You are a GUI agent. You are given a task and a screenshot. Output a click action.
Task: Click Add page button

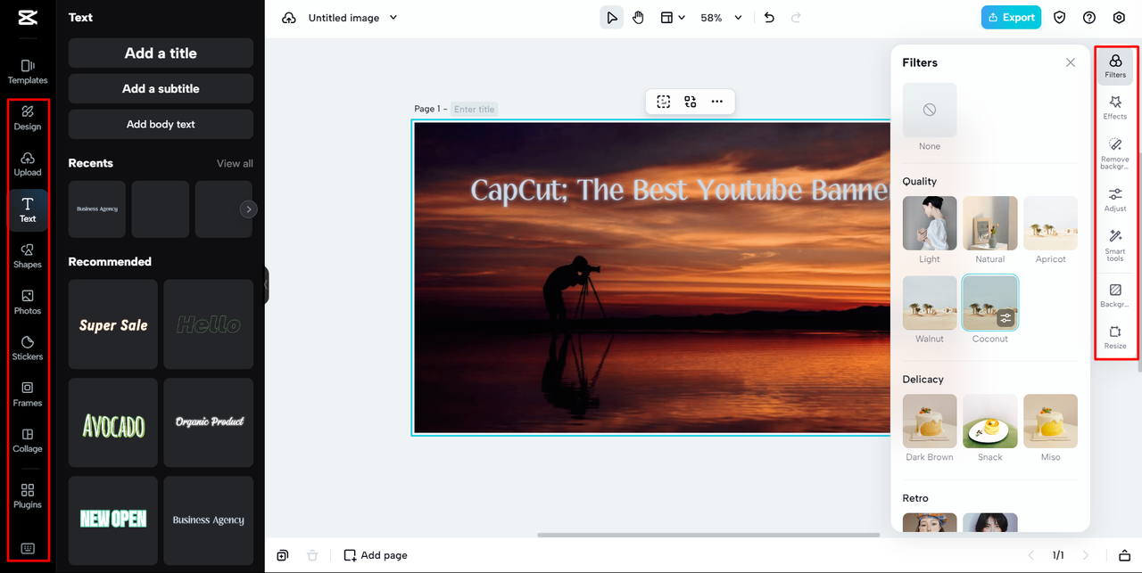point(376,555)
